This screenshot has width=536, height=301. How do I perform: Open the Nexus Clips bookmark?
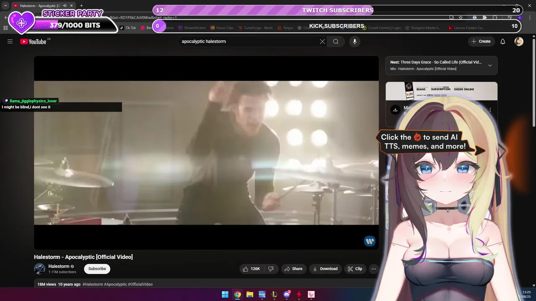coord(222,28)
